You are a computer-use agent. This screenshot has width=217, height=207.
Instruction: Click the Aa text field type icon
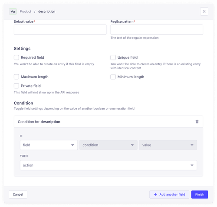tap(13, 11)
